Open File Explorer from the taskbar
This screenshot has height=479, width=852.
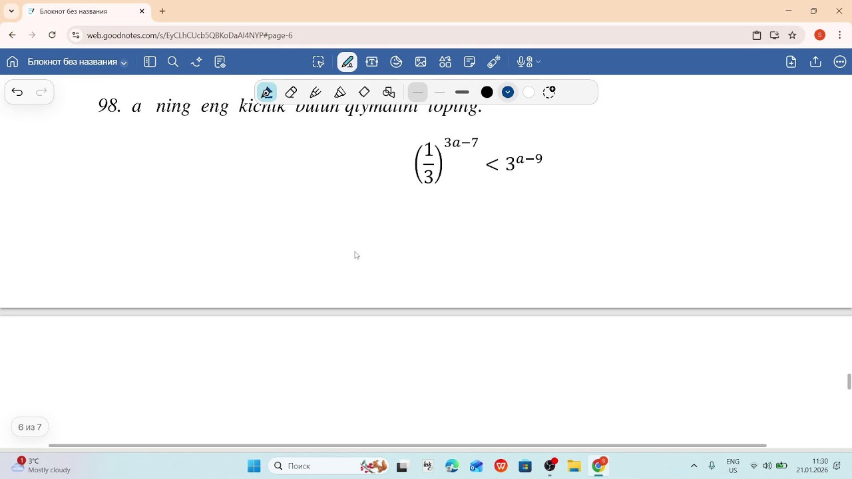574,466
